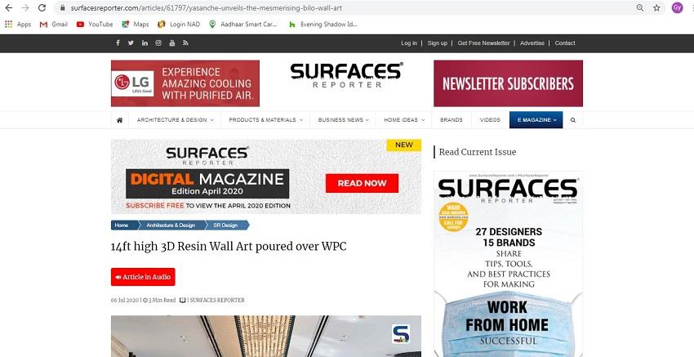Open site search with the magnifier in navbar
Viewport: 694px width, 357px height.
point(573,120)
